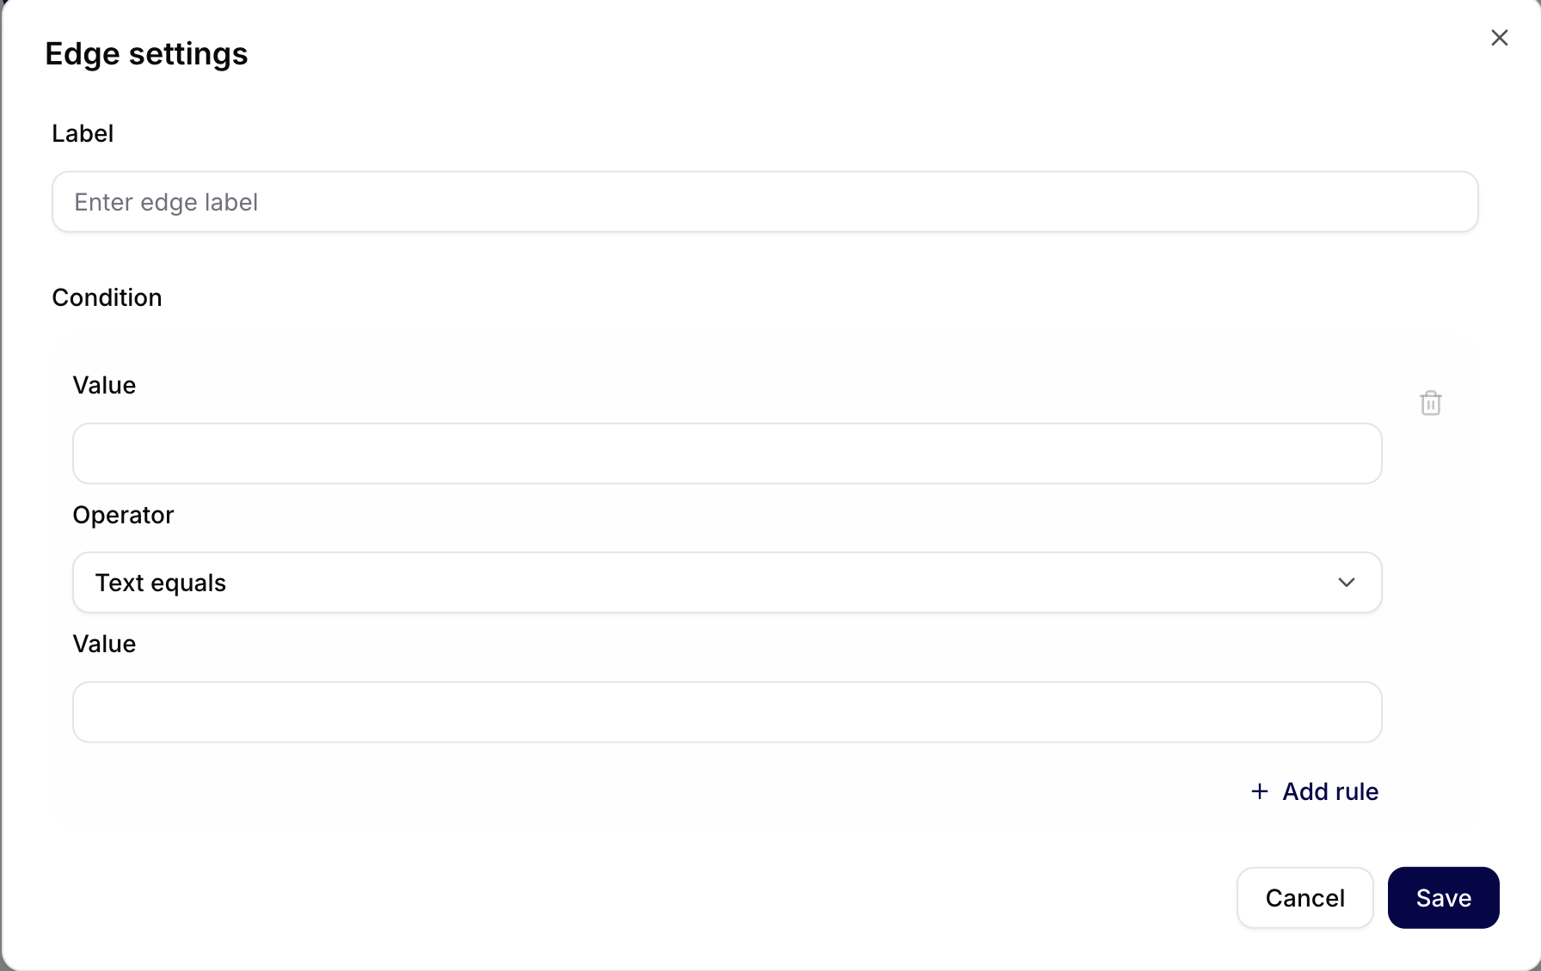
Task: Click the Value input below Operator
Action: tap(727, 712)
